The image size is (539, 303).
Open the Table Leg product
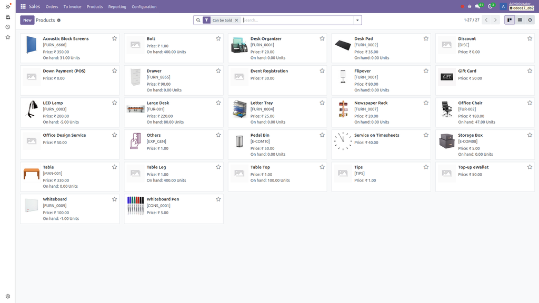point(174,177)
